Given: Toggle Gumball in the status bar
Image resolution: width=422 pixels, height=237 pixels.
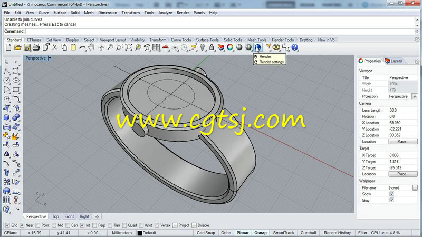Looking at the screenshot, I should pos(308,233).
